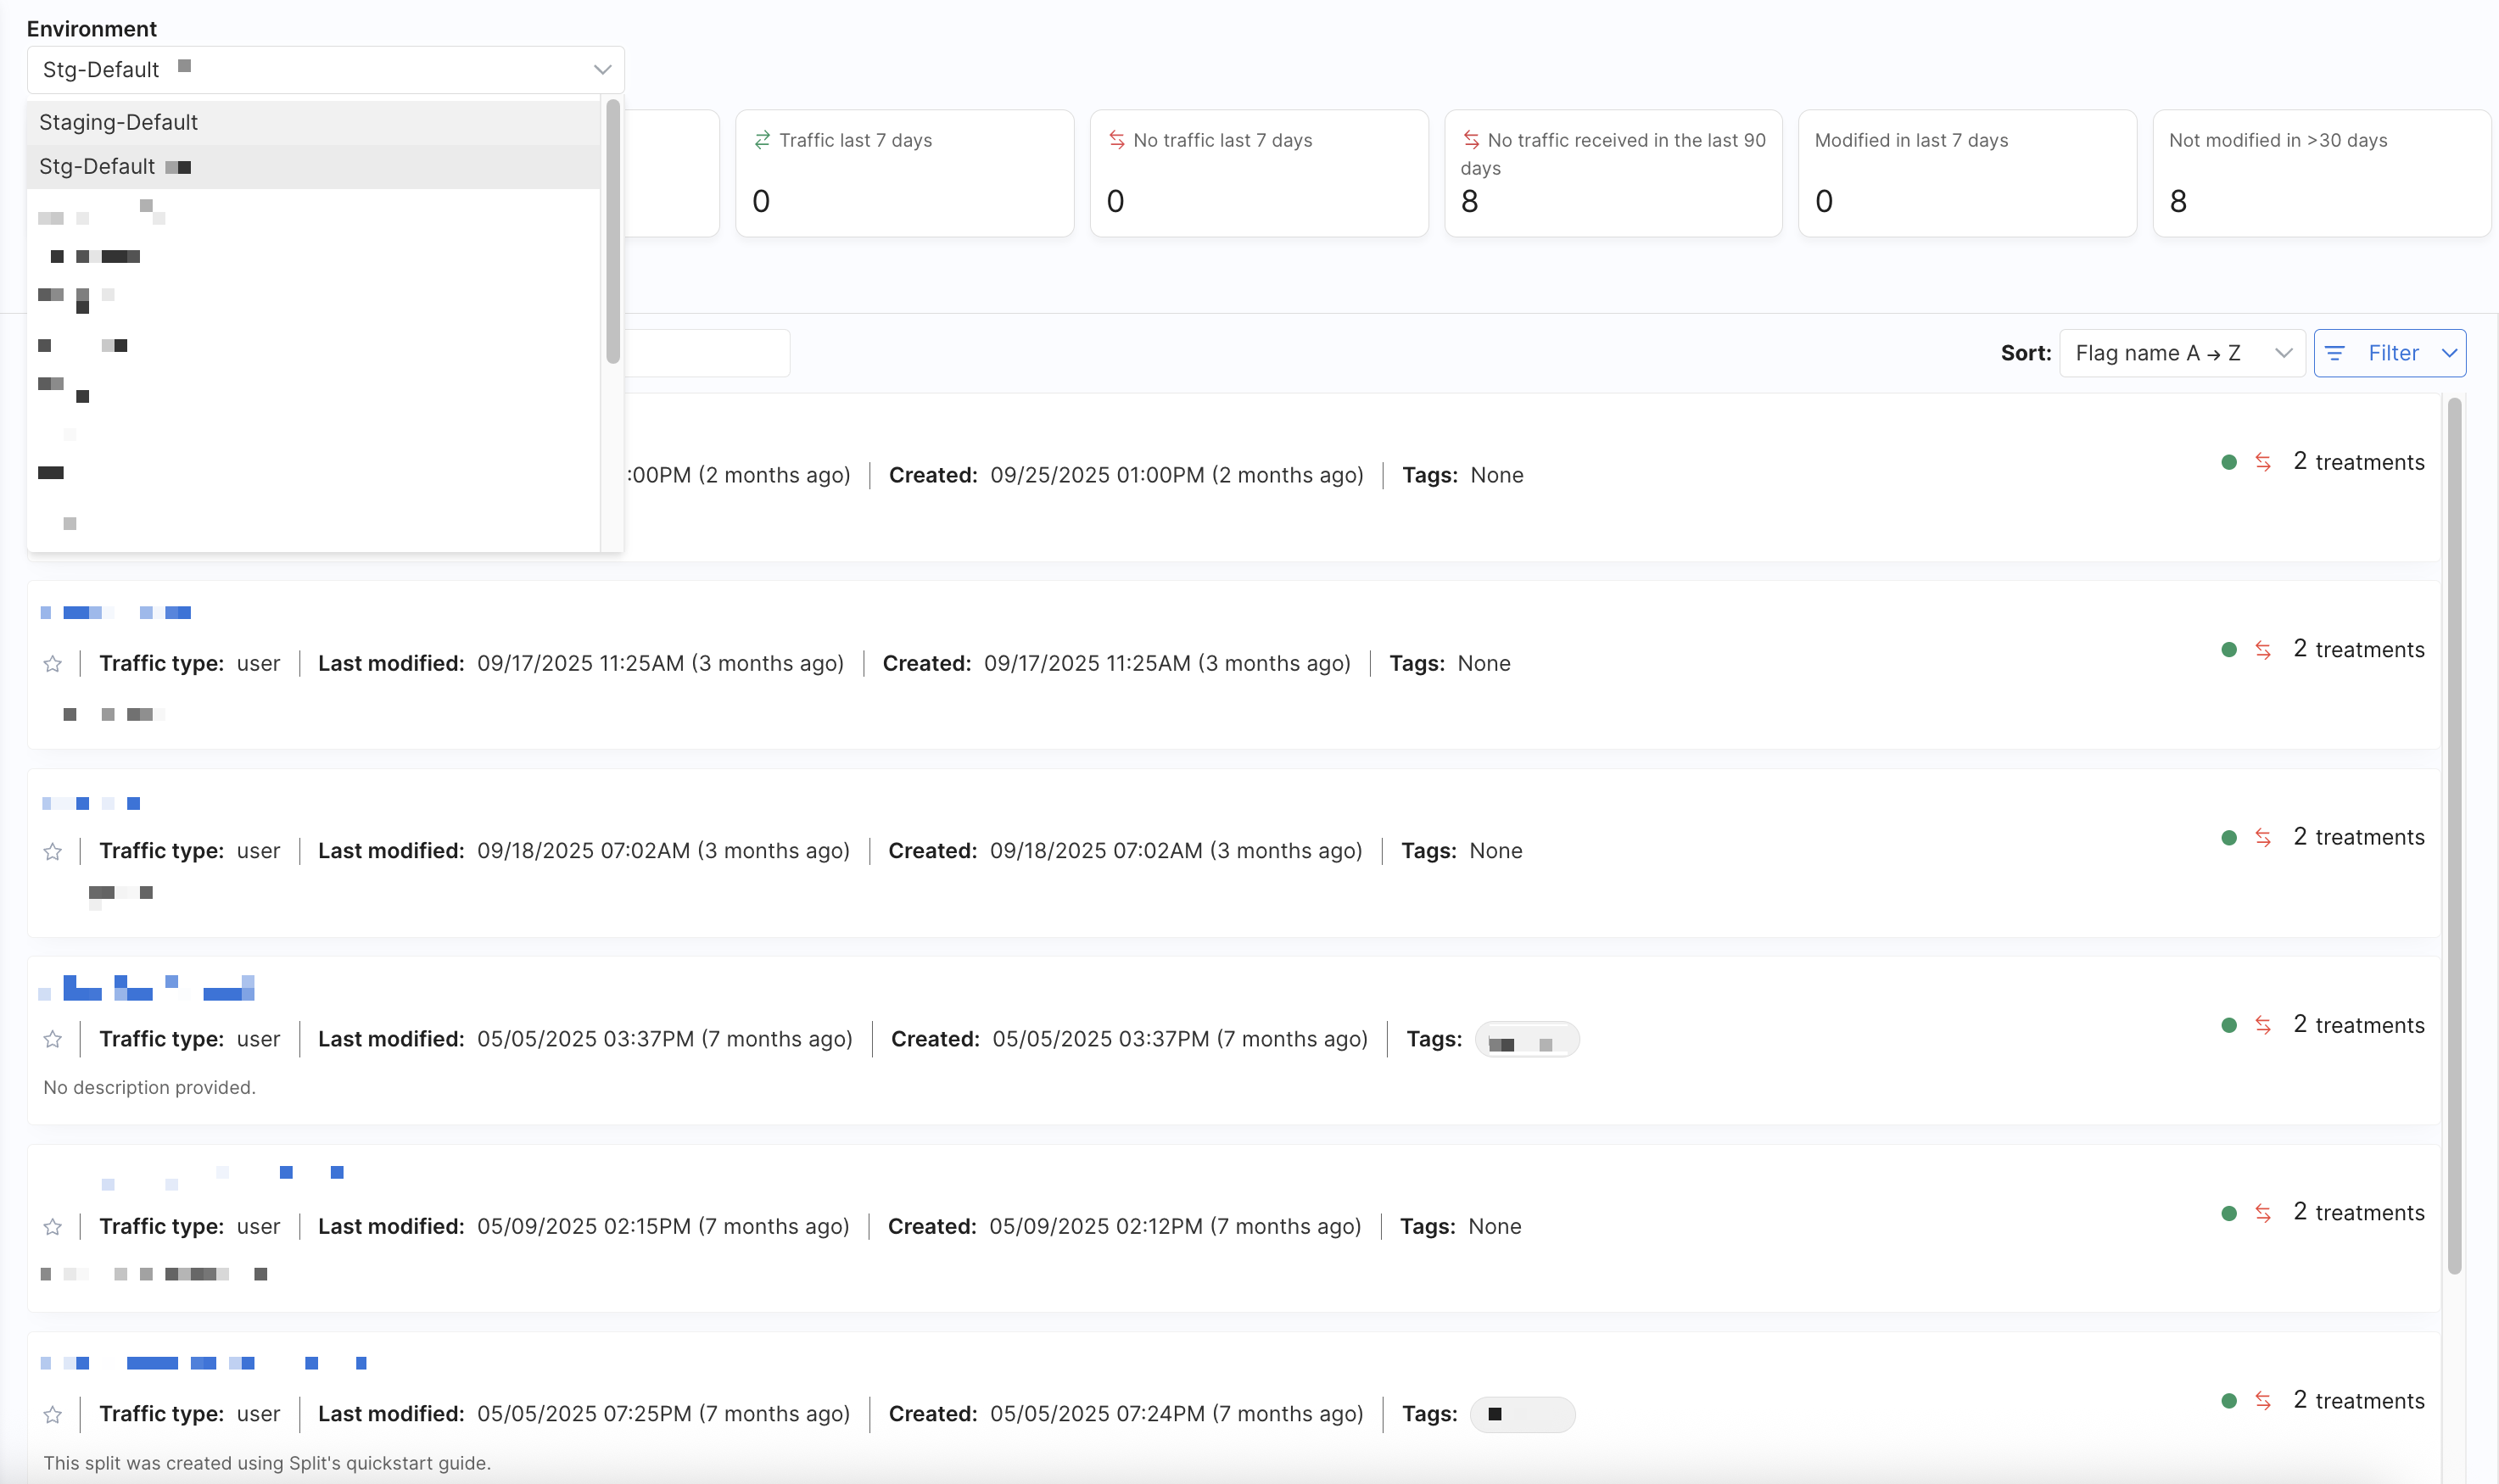Star the flag modified 09/18/2025 07:02AM
The width and height of the screenshot is (2499, 1484).
(x=53, y=852)
